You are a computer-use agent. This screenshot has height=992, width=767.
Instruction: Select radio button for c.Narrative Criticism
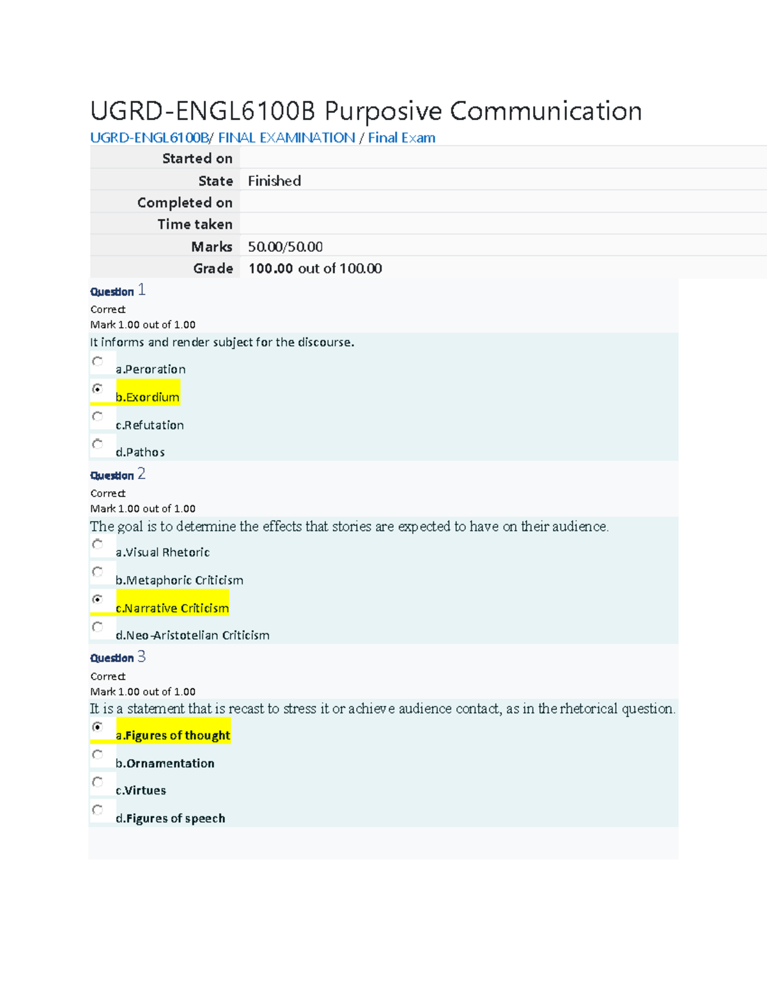point(97,599)
